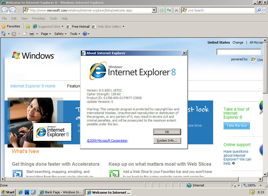The height and width of the screenshot is (196, 268).
Task: Open the Windows Start button
Action: tap(8, 192)
